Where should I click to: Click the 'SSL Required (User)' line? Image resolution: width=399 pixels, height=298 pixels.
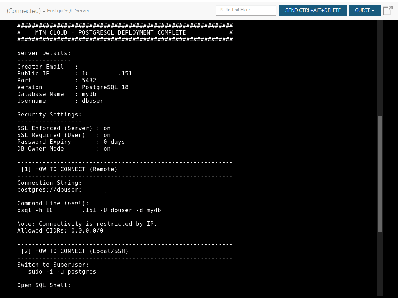[64, 135]
